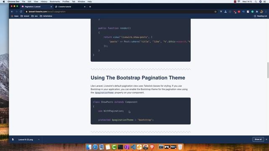
Task: Click the protected $paginationTheme code line
Action: pos(126,120)
